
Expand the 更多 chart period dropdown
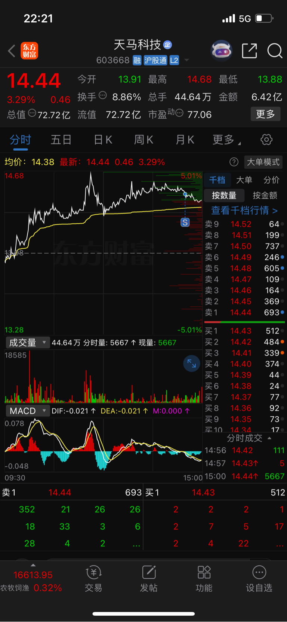coord(226,140)
